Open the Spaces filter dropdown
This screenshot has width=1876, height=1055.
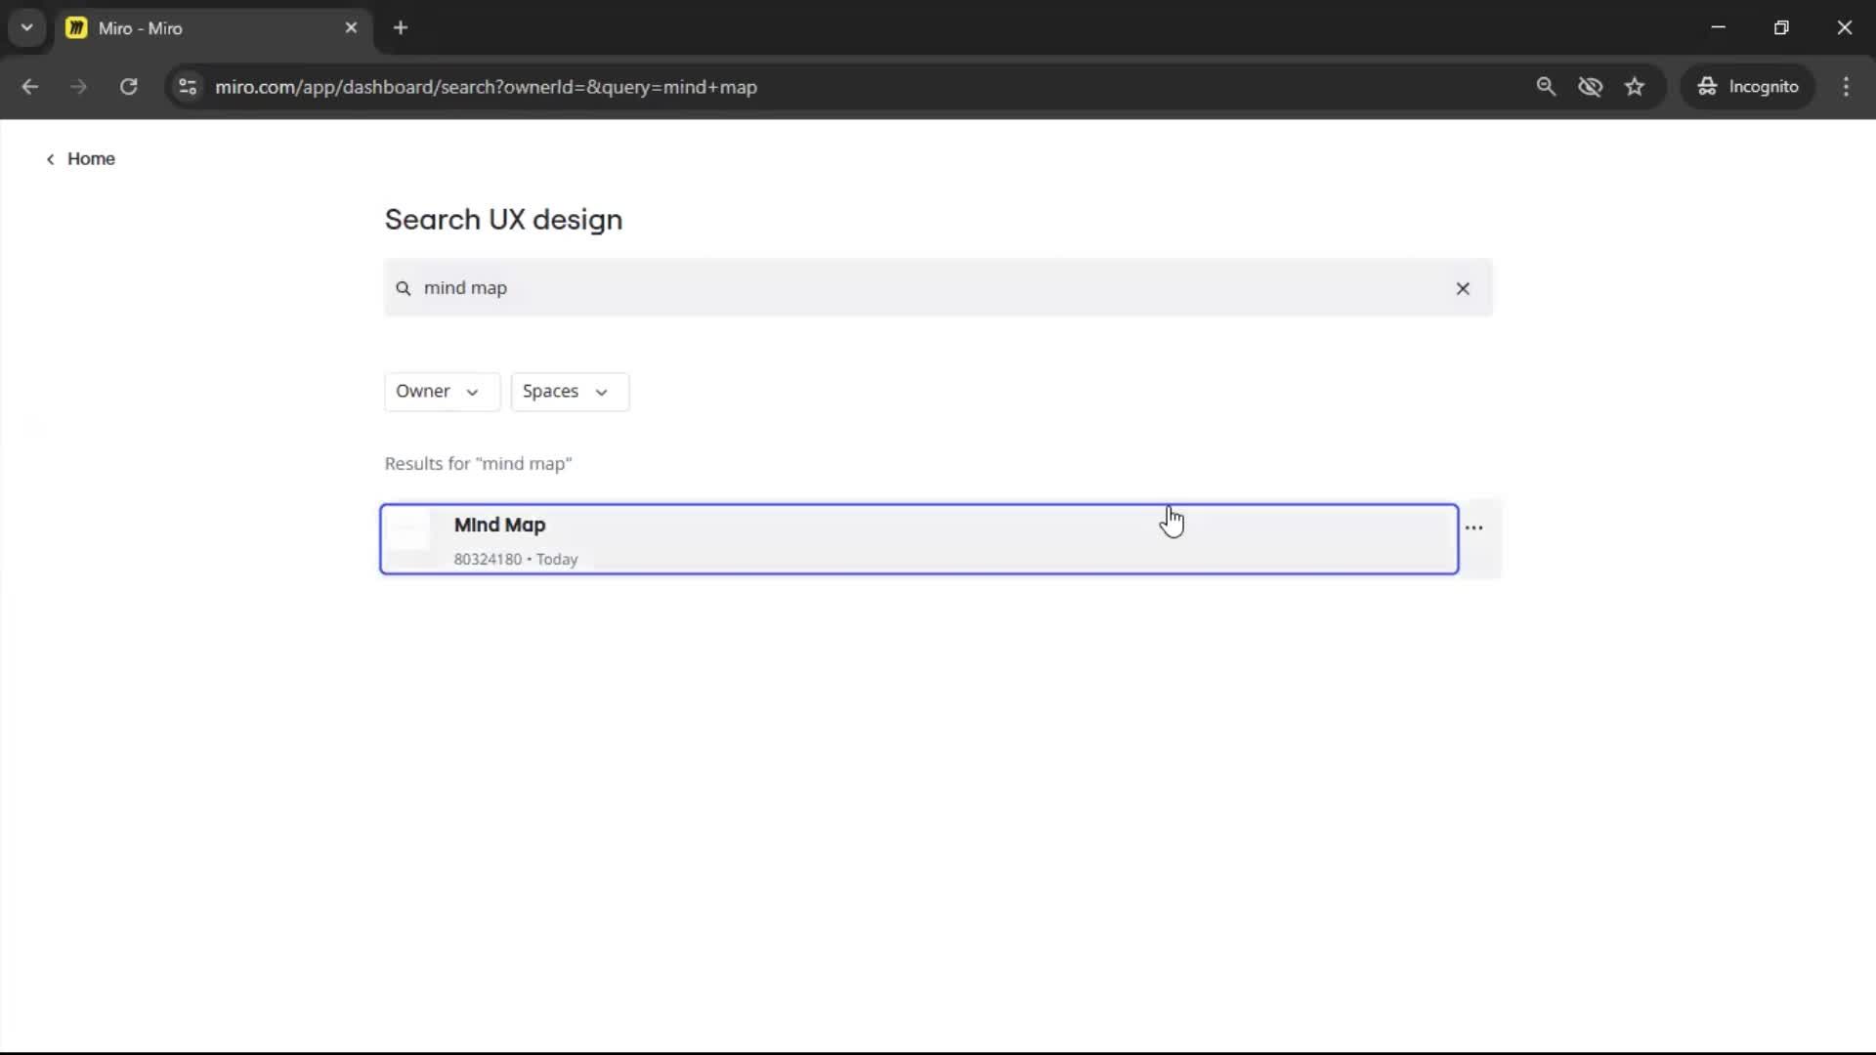click(x=570, y=391)
